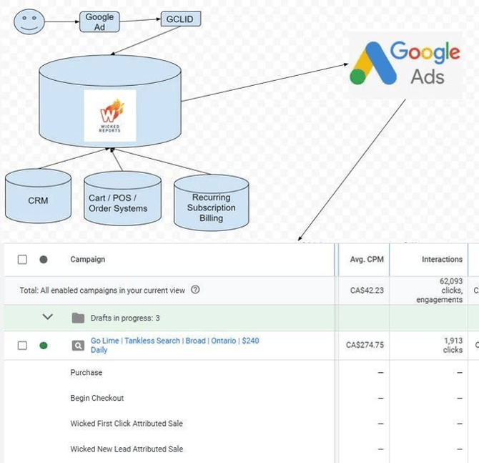
Task: Click the folder icon next to Drafts in progress
Action: click(78, 318)
